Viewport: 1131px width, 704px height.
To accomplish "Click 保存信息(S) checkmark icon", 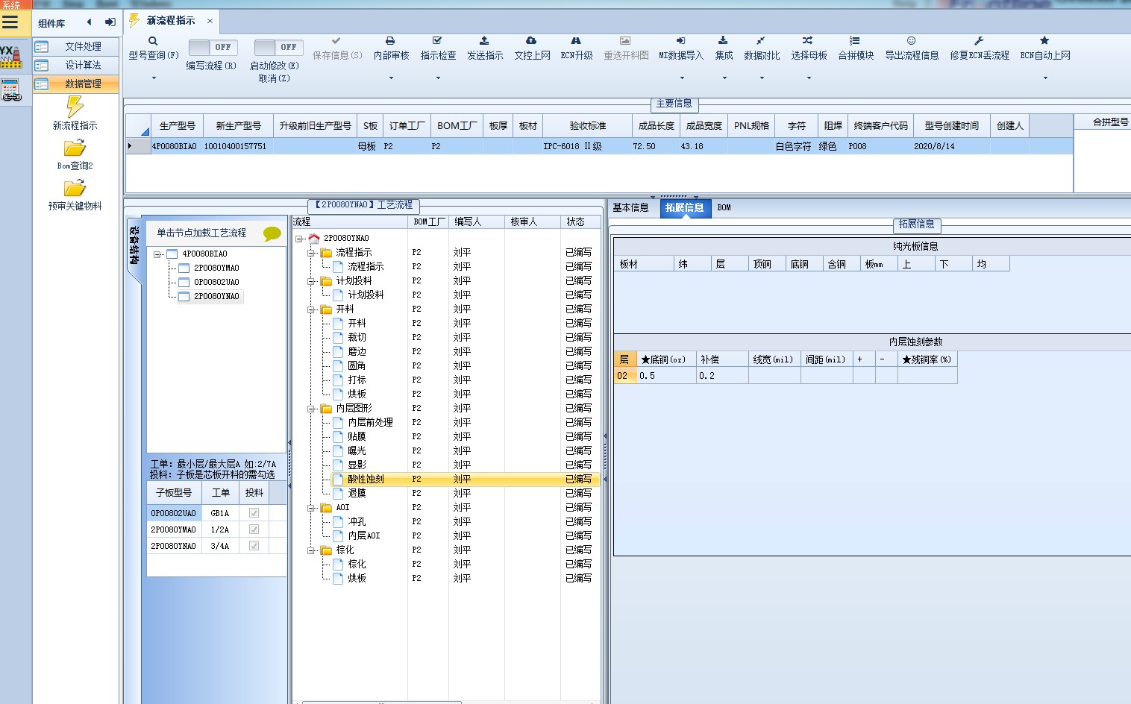I will [336, 41].
